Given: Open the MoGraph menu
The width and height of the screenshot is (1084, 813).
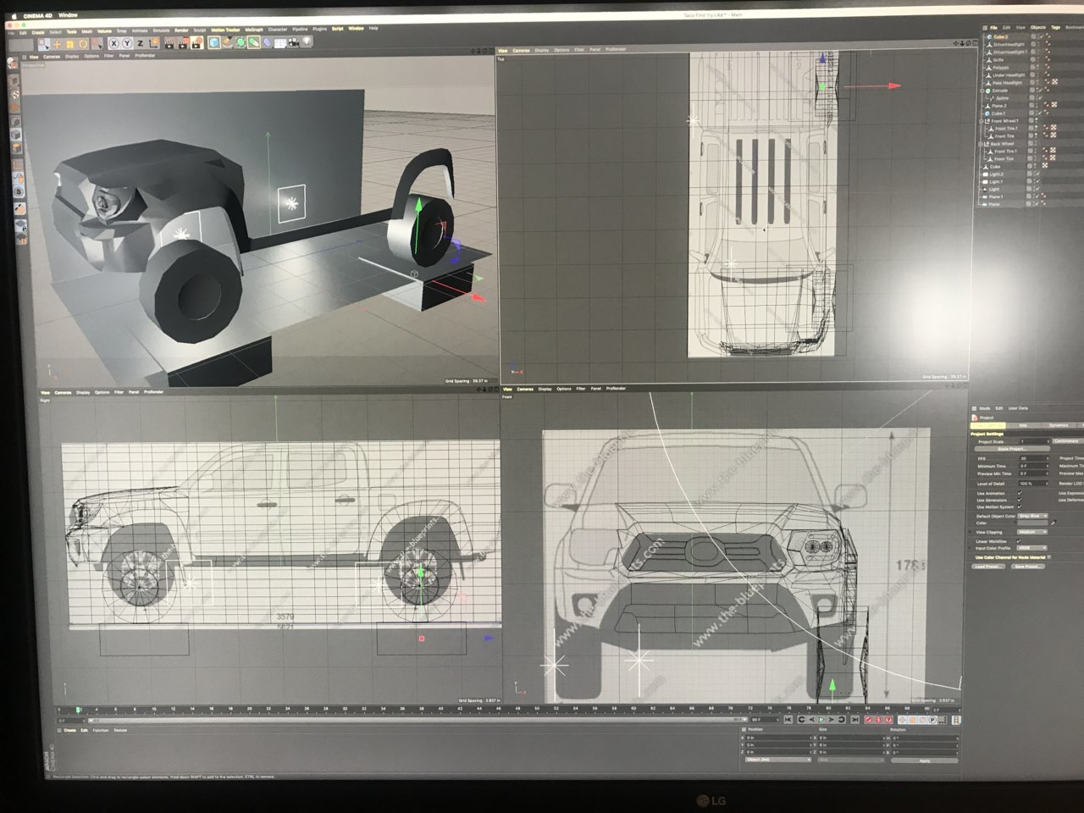Looking at the screenshot, I should pos(254,30).
